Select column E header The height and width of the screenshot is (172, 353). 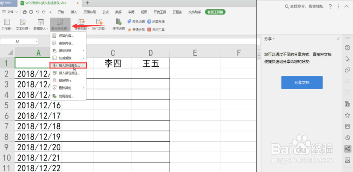tap(195, 53)
